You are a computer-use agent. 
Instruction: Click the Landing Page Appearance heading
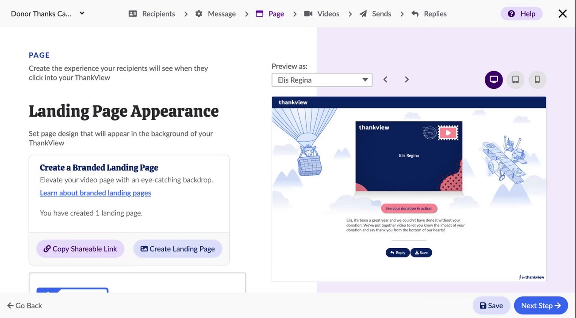[124, 111]
